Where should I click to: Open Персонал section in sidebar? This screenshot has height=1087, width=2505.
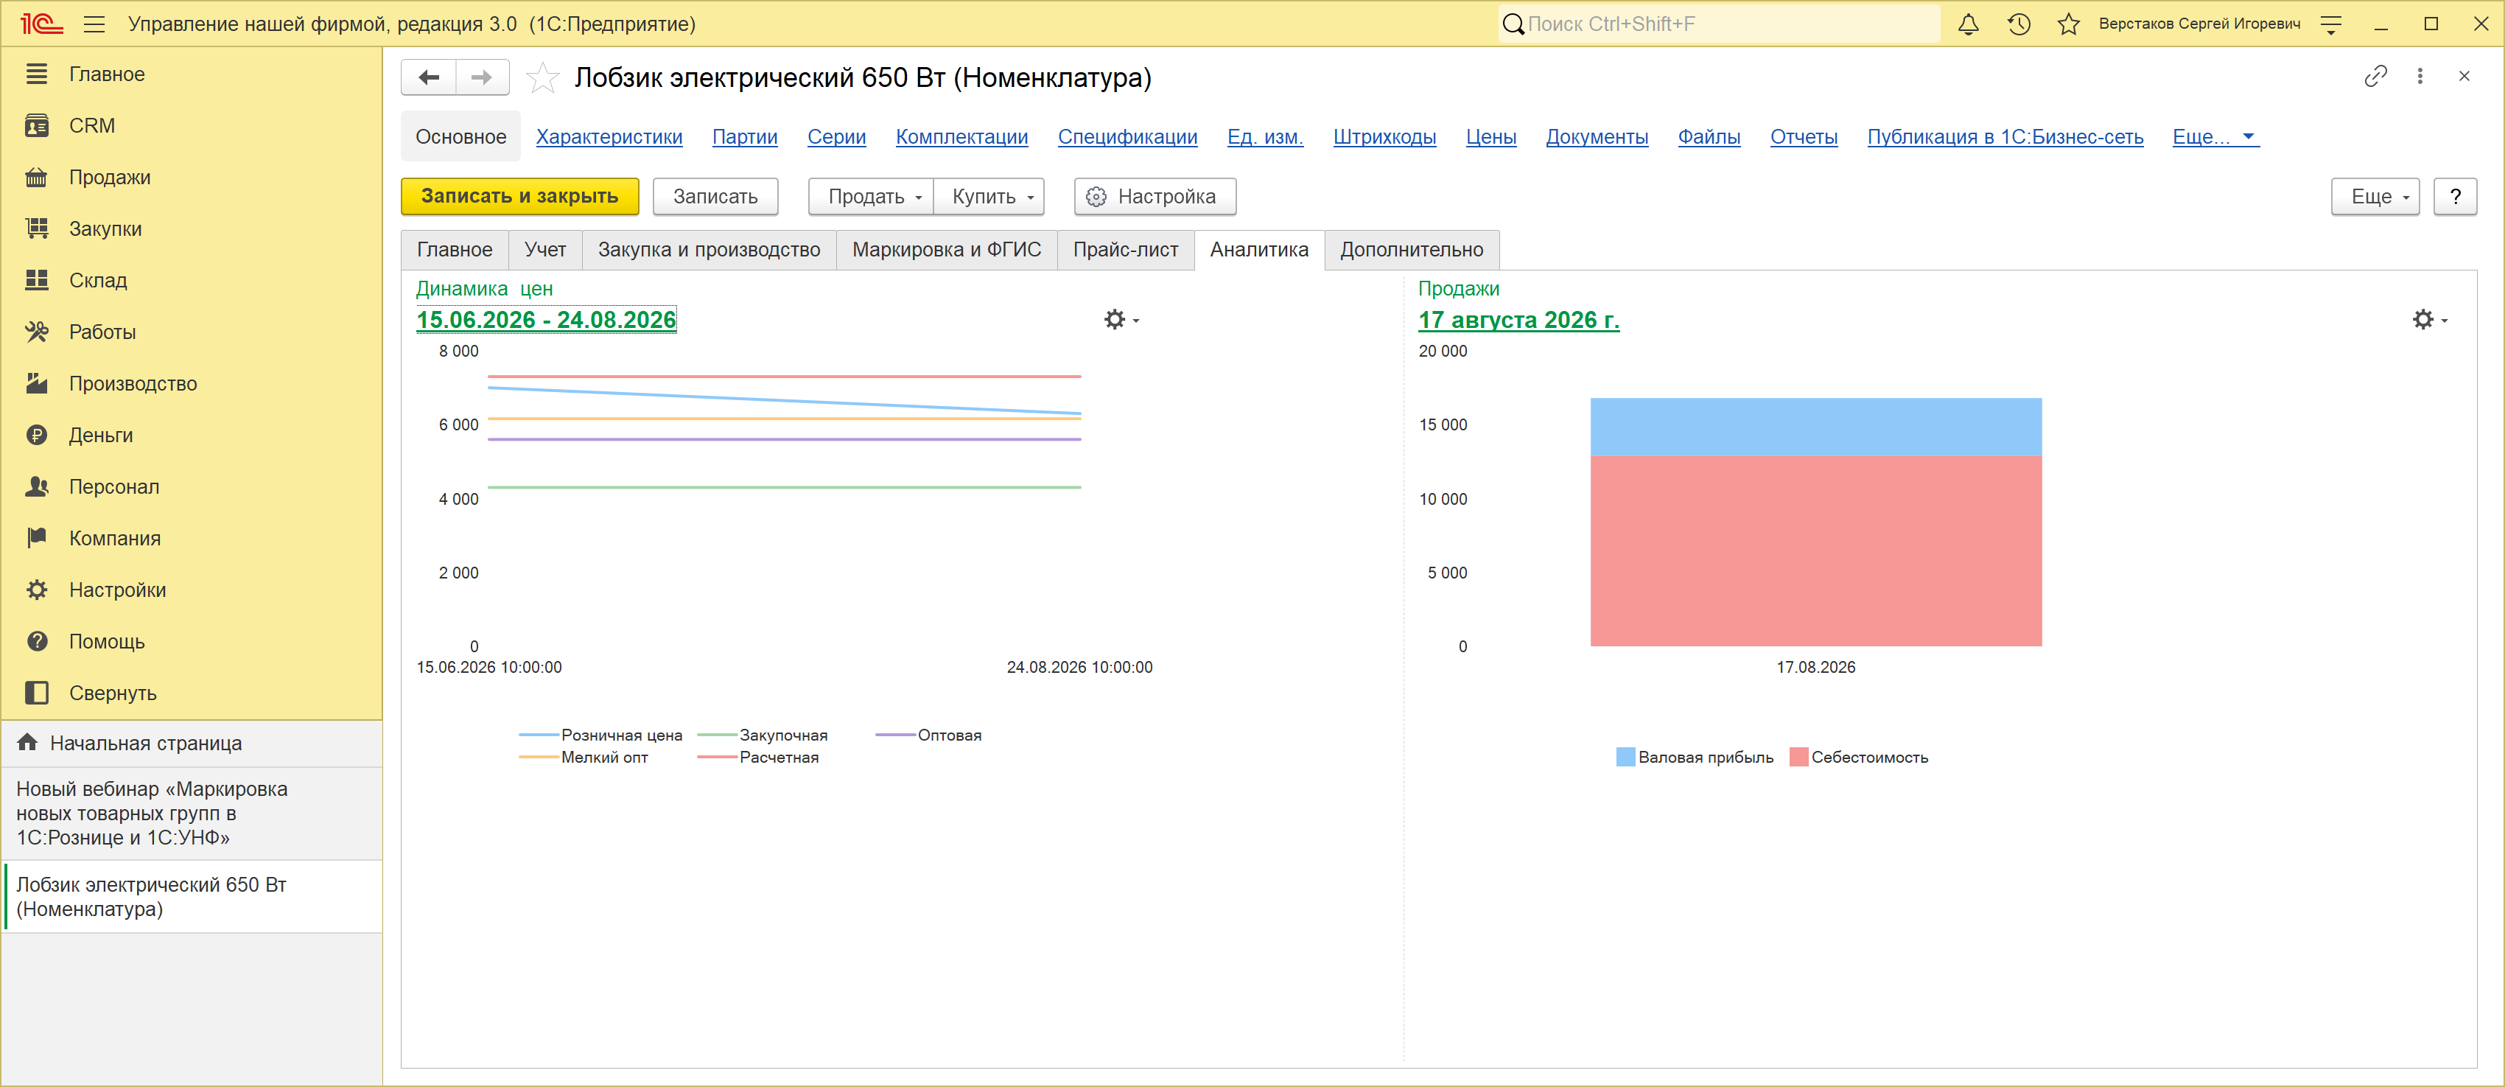pos(192,486)
